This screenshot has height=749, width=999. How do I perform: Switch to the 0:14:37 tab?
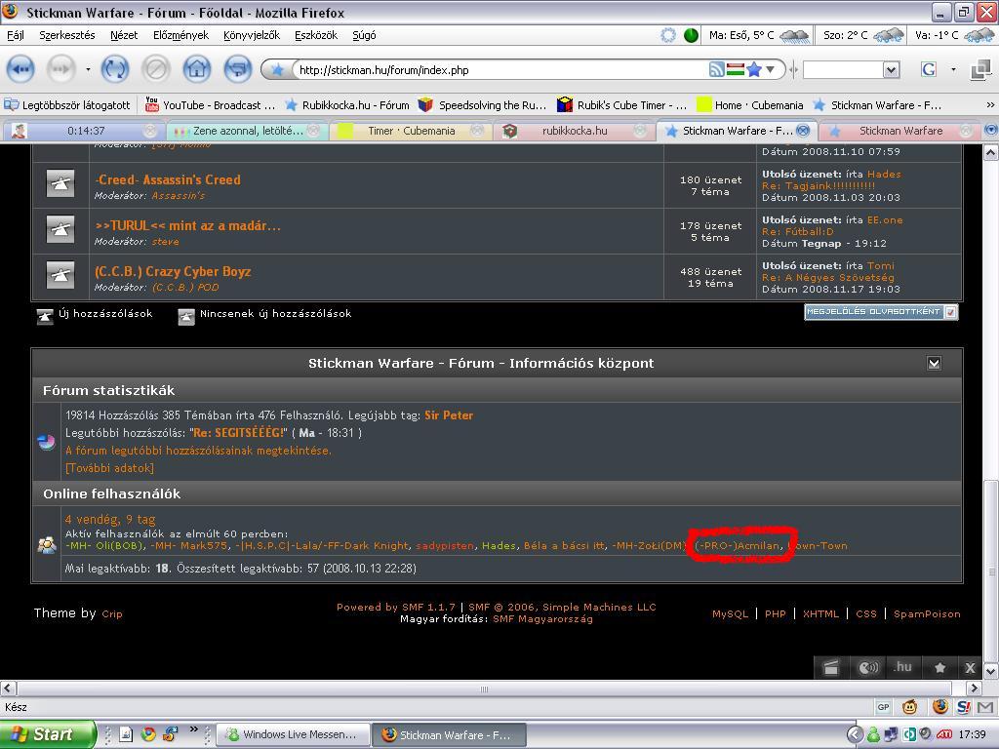[85, 131]
